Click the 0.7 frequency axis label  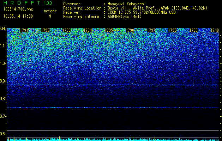[x=3, y=116]
